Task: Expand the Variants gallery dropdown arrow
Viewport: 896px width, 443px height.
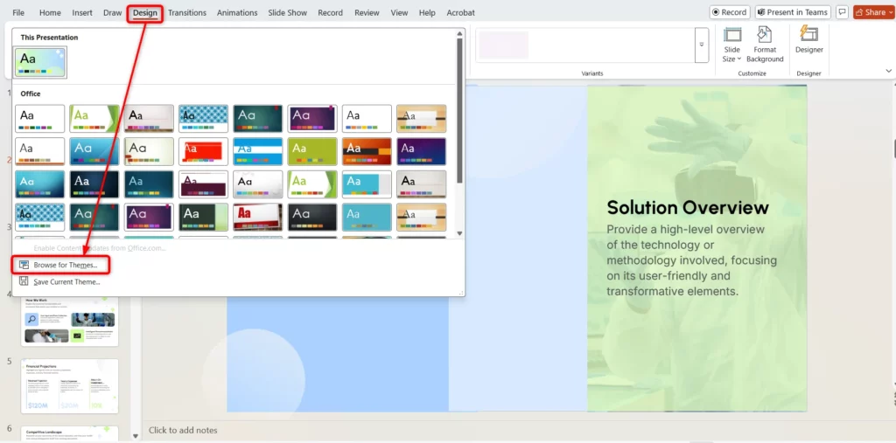Action: click(x=701, y=45)
